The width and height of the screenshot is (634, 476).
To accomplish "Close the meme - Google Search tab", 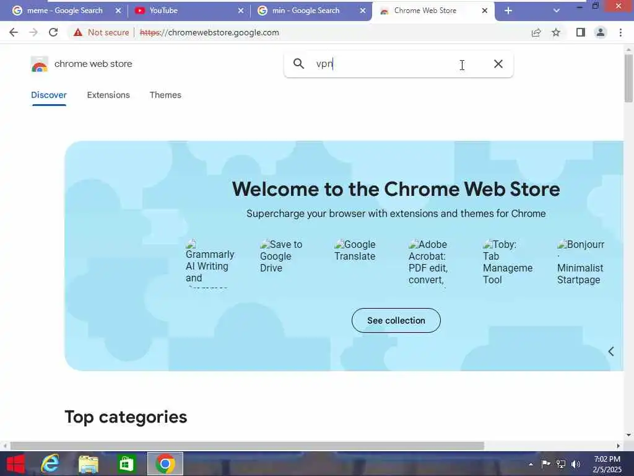I will (x=118, y=11).
